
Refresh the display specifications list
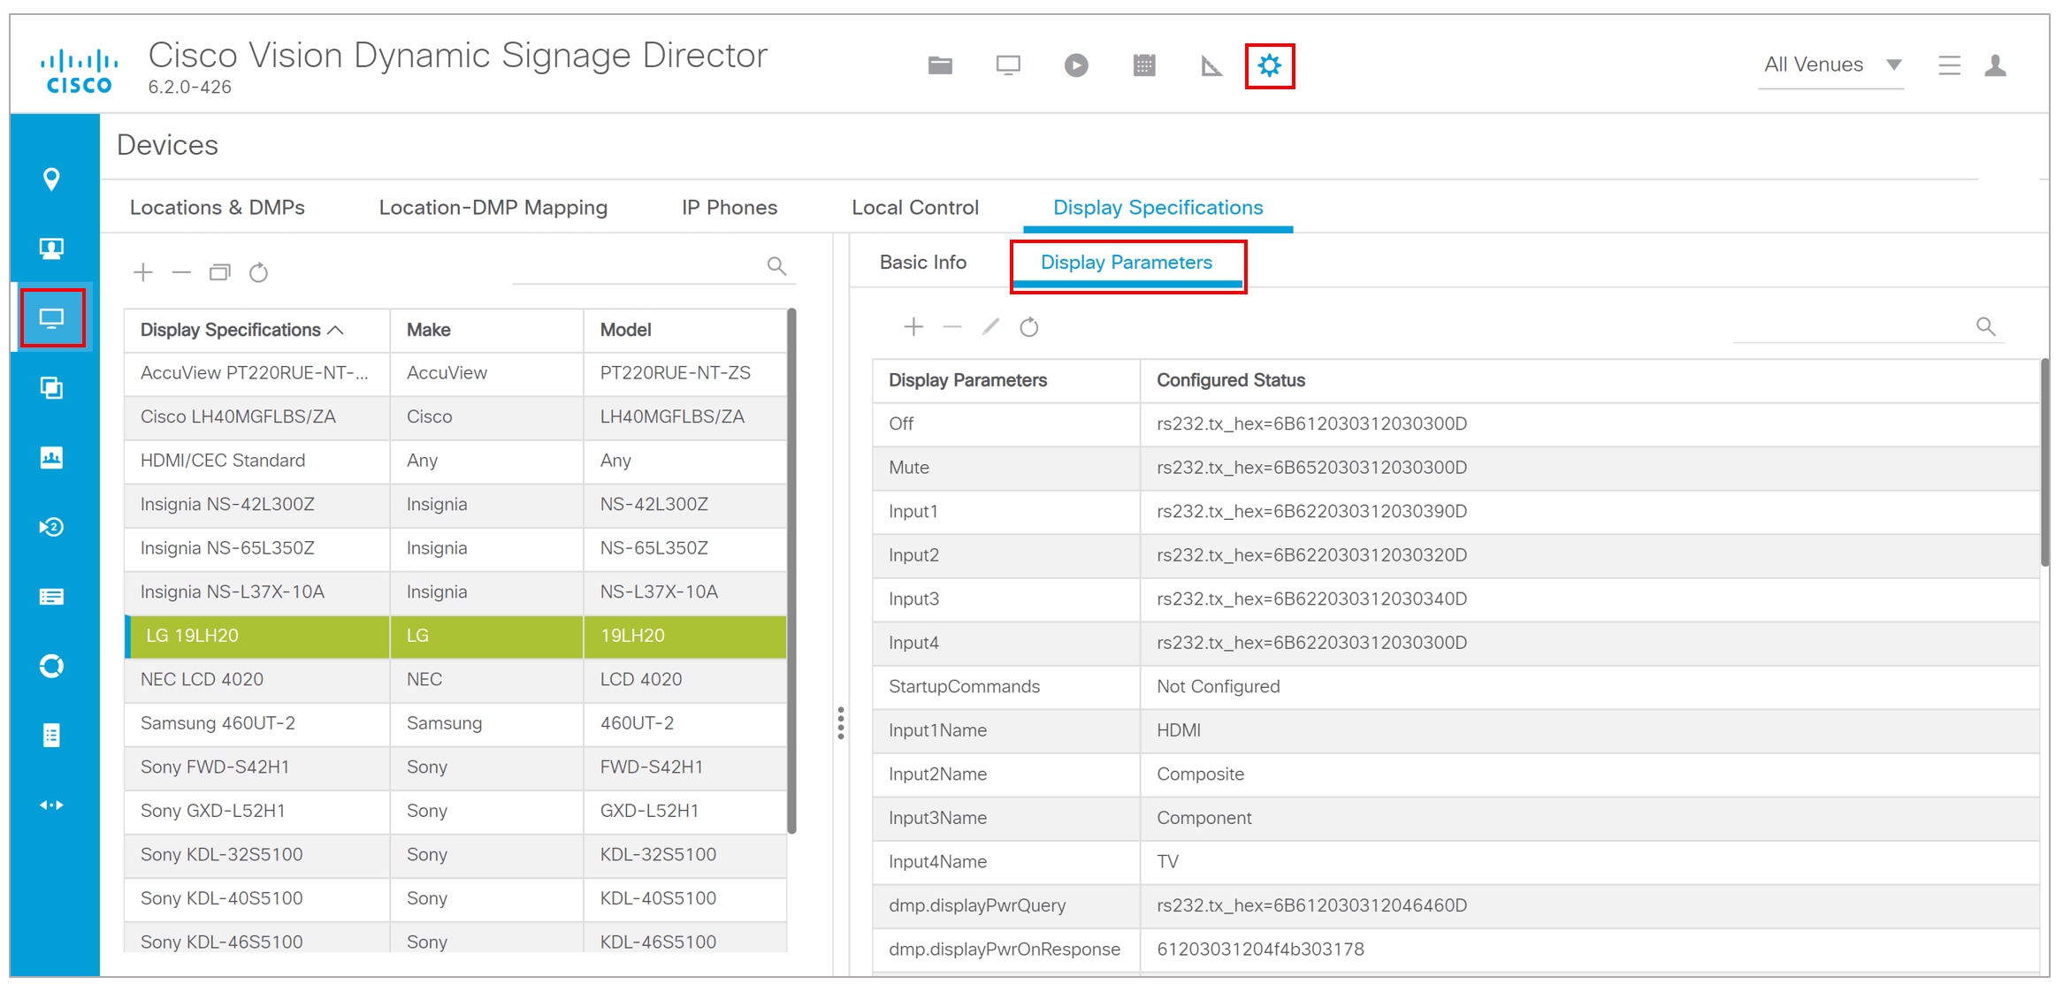[258, 272]
